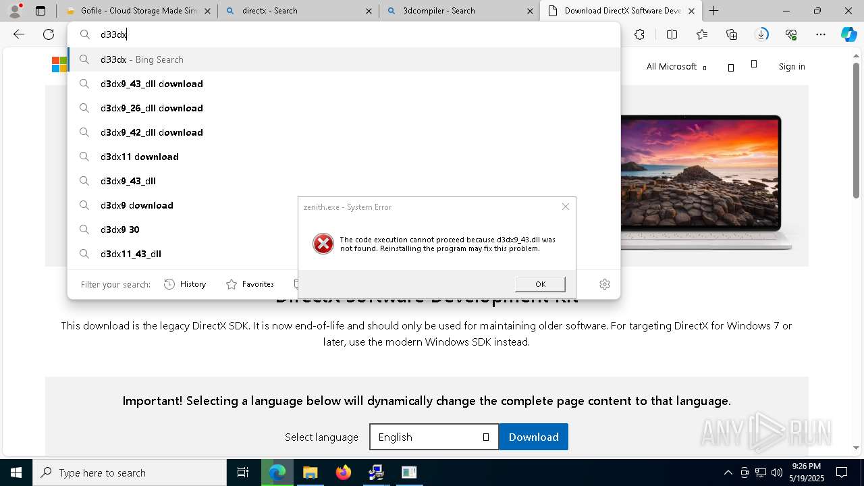Screen dimensions: 864x486
Task: Filter search suggestions by History
Action: pyautogui.click(x=186, y=284)
